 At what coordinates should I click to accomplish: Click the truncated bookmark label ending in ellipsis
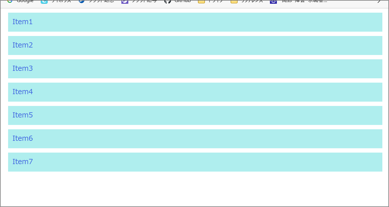click(x=304, y=1)
